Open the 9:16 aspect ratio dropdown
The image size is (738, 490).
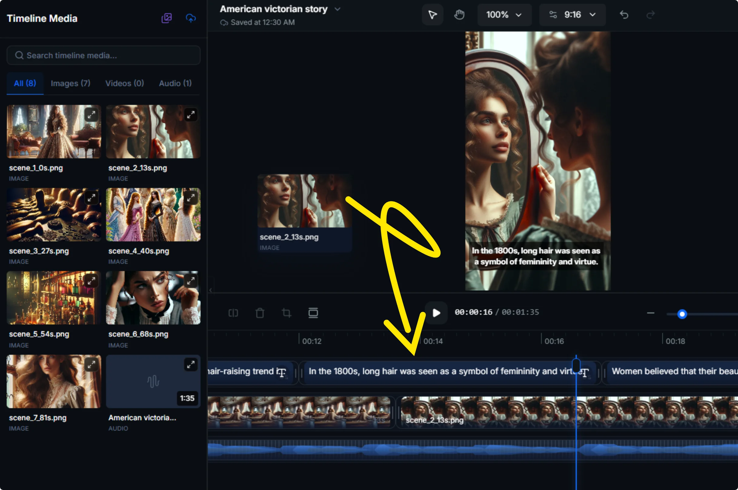point(572,15)
